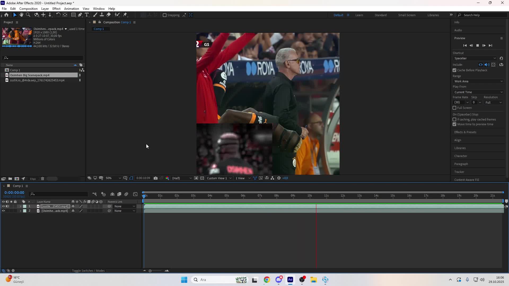Open the Composition menu

click(x=28, y=8)
